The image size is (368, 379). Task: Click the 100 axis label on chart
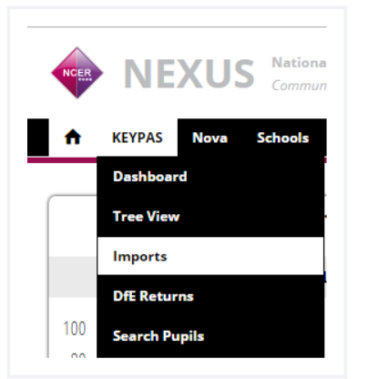(75, 329)
